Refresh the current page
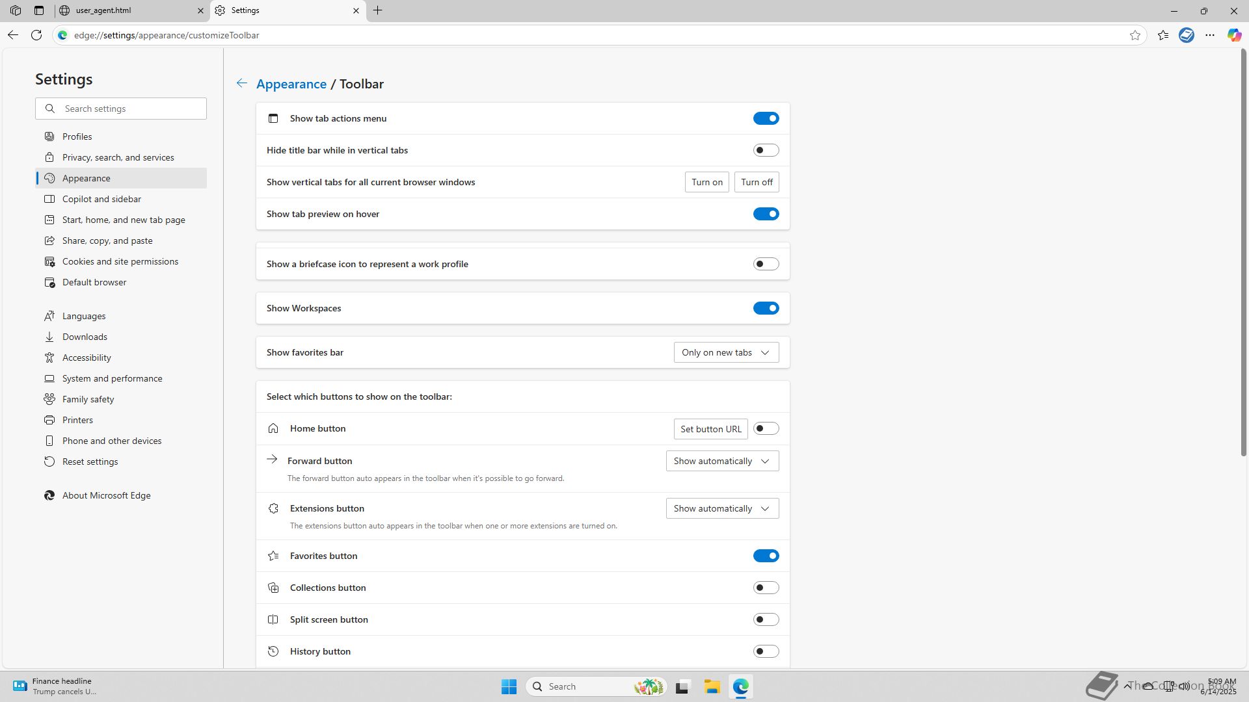1249x702 pixels. pyautogui.click(x=36, y=35)
